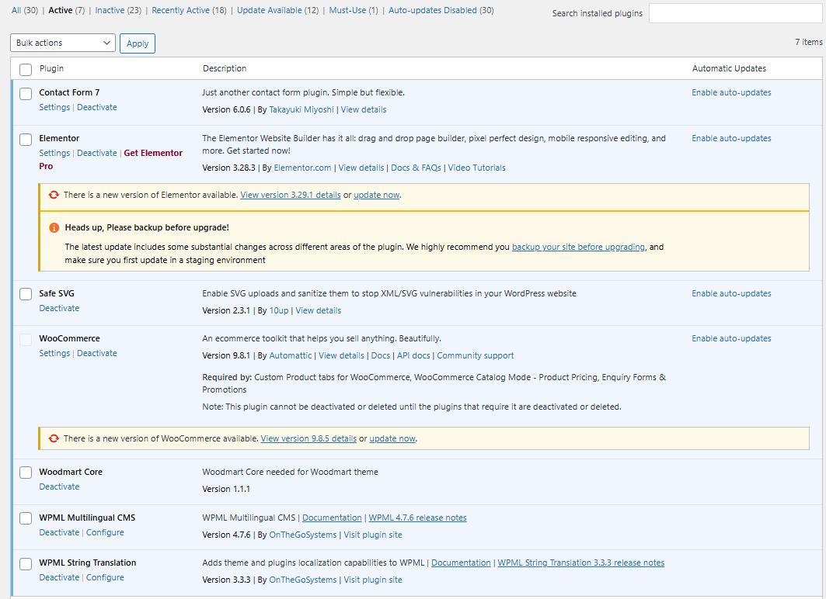Check the Elementor plugin checkbox
This screenshot has width=826, height=599.
tap(26, 140)
